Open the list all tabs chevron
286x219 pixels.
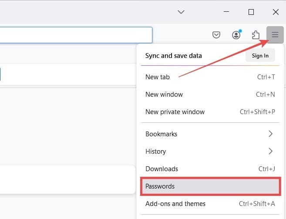tap(181, 12)
